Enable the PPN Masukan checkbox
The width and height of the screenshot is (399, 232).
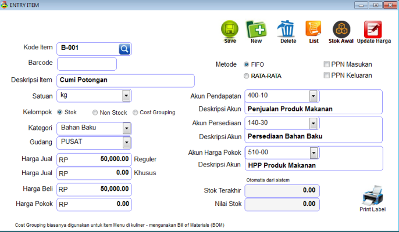click(326, 64)
